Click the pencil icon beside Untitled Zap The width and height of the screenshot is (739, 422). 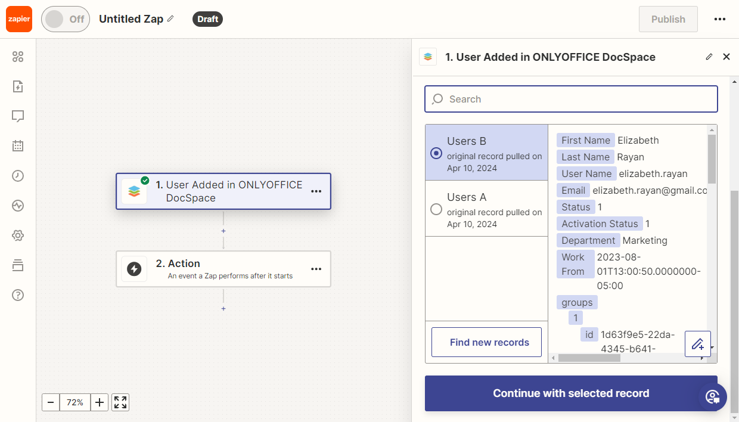[x=170, y=19]
